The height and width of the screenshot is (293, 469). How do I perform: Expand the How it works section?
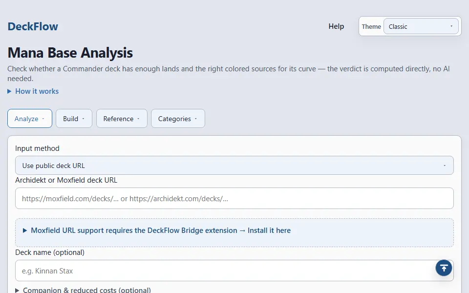tap(33, 91)
